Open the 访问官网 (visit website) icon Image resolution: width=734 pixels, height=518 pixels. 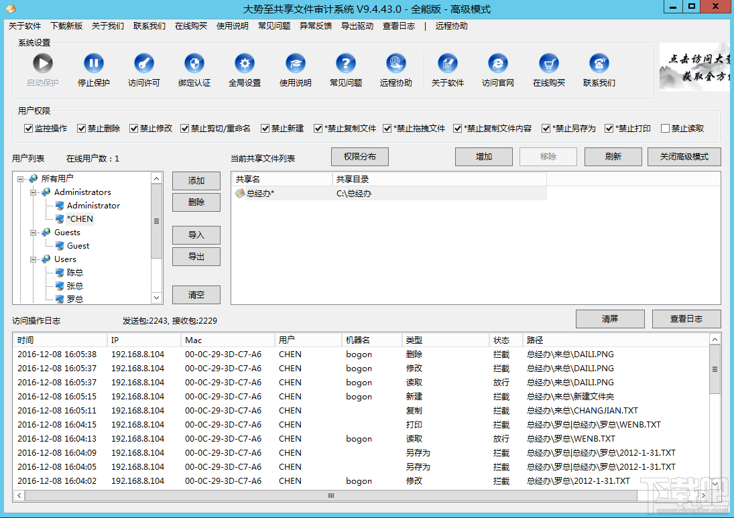click(497, 63)
